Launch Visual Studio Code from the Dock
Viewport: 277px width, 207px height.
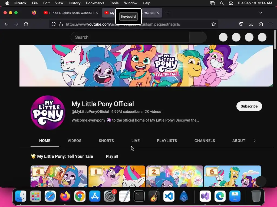tap(169, 196)
